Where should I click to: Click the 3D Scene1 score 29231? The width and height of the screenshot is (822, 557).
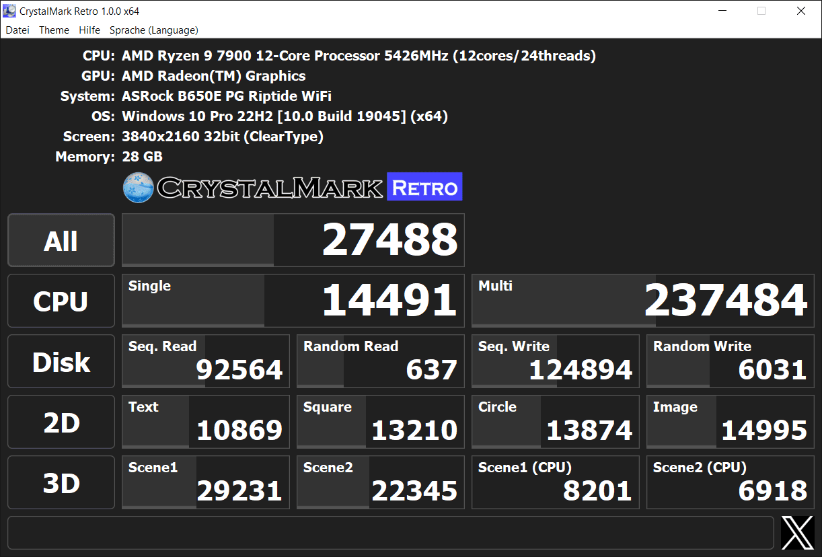click(206, 482)
